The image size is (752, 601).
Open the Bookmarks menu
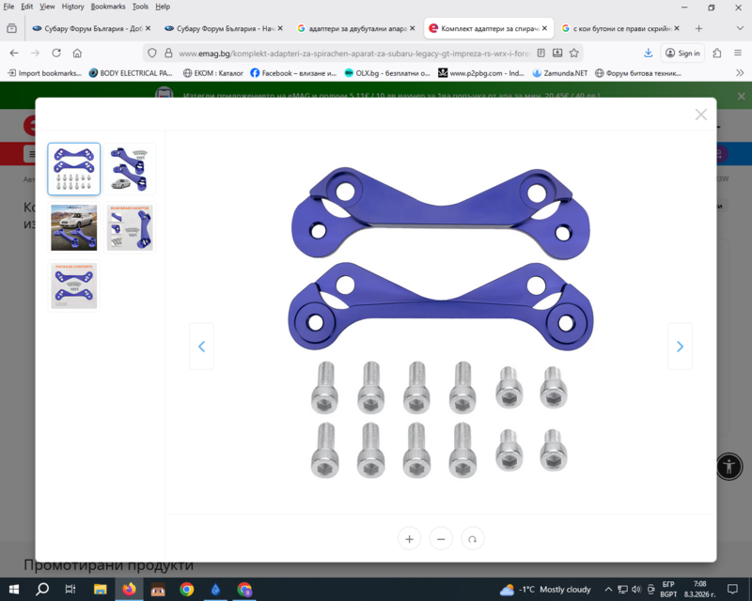(x=108, y=7)
